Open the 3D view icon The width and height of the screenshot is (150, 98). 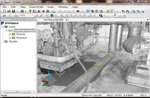[39, 11]
